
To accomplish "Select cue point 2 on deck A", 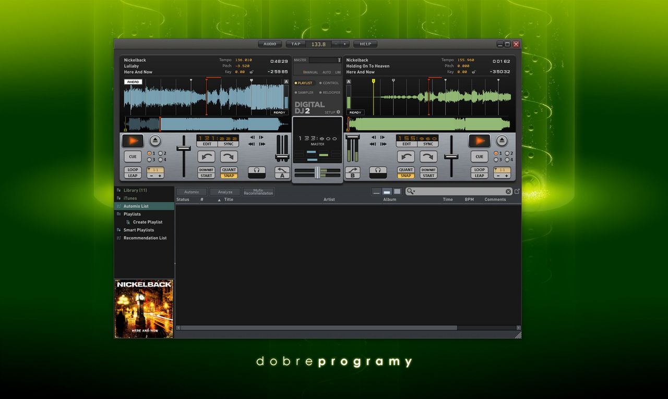I will pos(160,154).
